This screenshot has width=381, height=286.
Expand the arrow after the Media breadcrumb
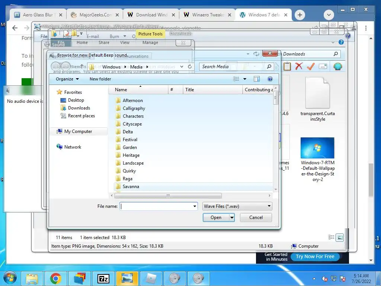pyautogui.click(x=147, y=67)
